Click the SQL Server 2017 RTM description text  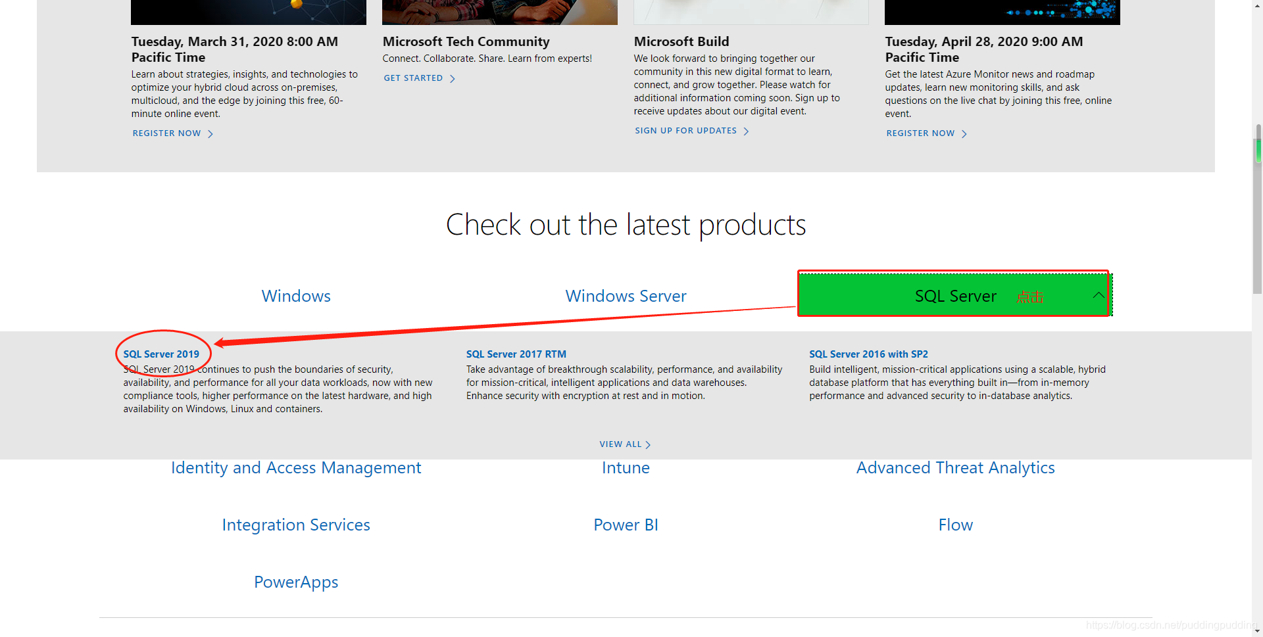624,383
